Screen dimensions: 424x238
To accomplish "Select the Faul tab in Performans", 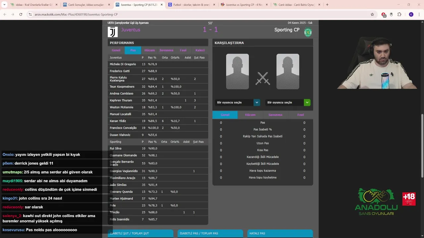I will tap(183, 50).
